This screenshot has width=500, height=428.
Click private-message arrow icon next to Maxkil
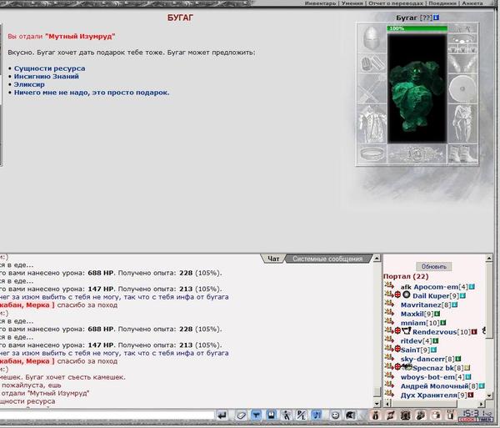pos(390,313)
